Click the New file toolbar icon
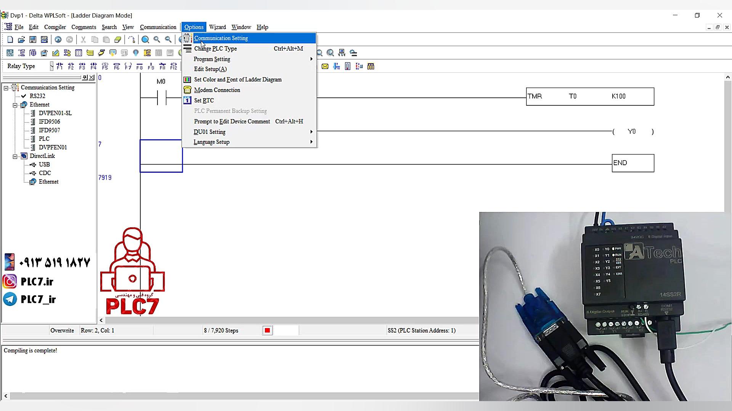Screen dimensions: 732x411 (10, 40)
